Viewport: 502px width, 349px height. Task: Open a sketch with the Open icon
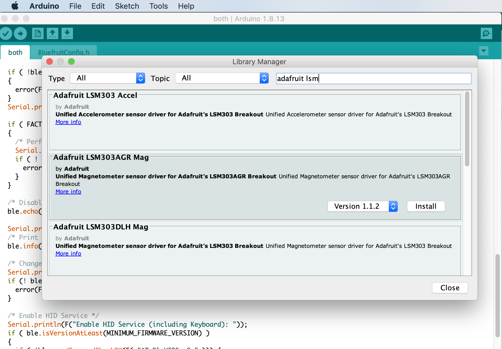(x=52, y=34)
